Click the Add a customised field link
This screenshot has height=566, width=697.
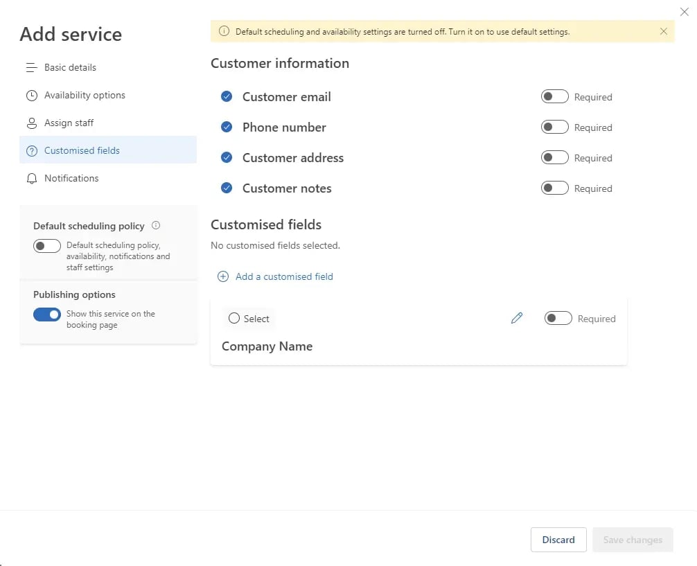point(283,276)
